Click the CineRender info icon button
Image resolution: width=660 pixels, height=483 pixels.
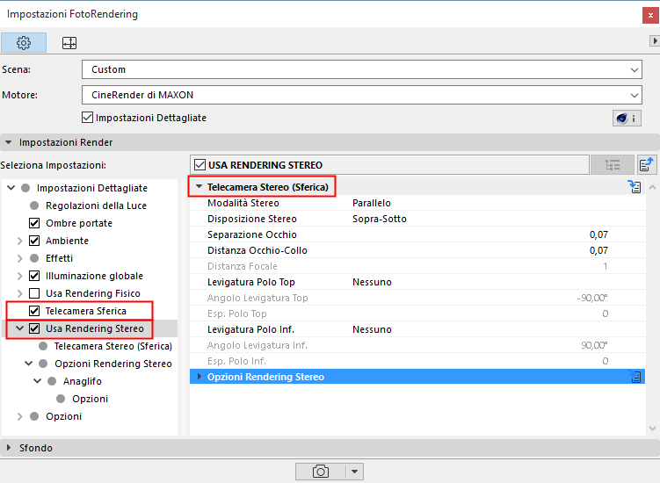point(627,119)
